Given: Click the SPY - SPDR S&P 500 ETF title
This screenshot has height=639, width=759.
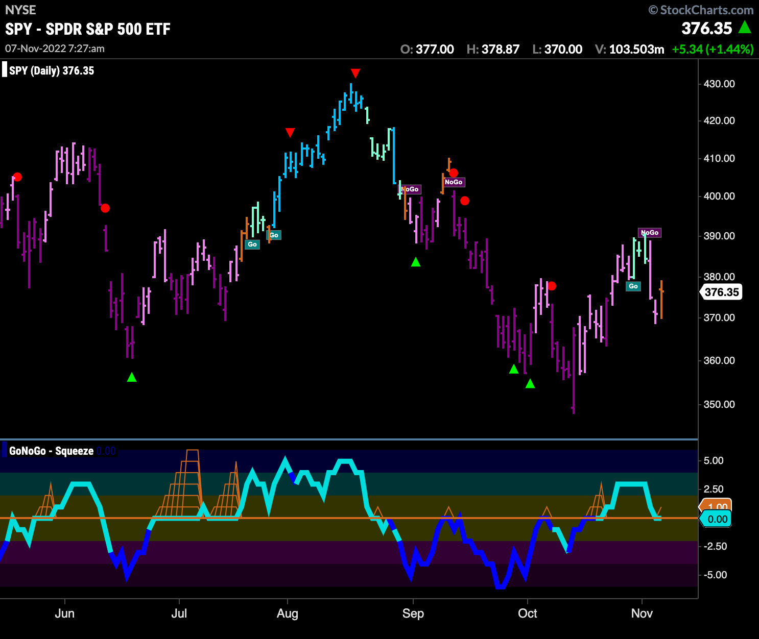Looking at the screenshot, I should (x=88, y=29).
